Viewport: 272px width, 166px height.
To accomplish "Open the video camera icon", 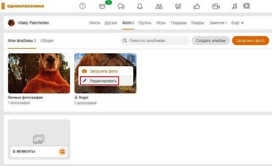I will coord(216,6).
